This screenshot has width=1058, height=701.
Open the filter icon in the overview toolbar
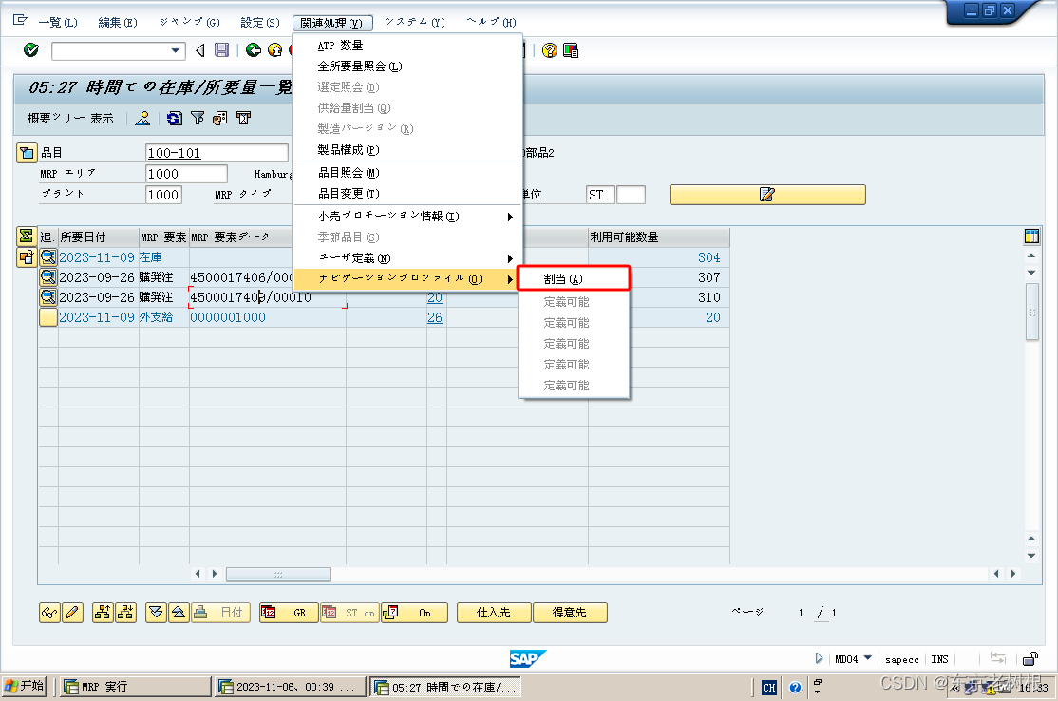tap(196, 119)
